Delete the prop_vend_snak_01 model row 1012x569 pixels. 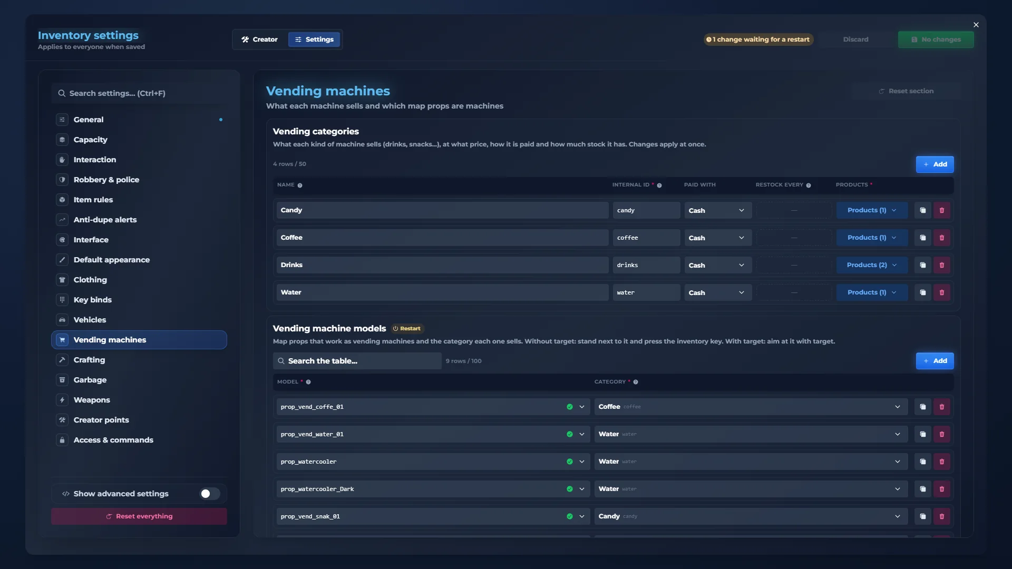(941, 516)
